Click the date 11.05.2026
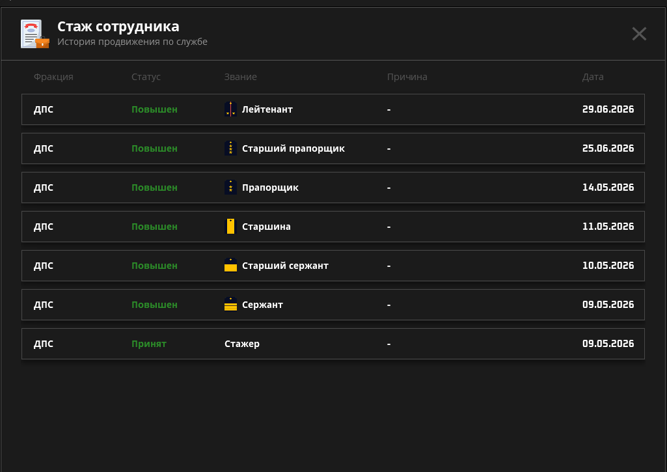The width and height of the screenshot is (667, 472). pos(608,227)
